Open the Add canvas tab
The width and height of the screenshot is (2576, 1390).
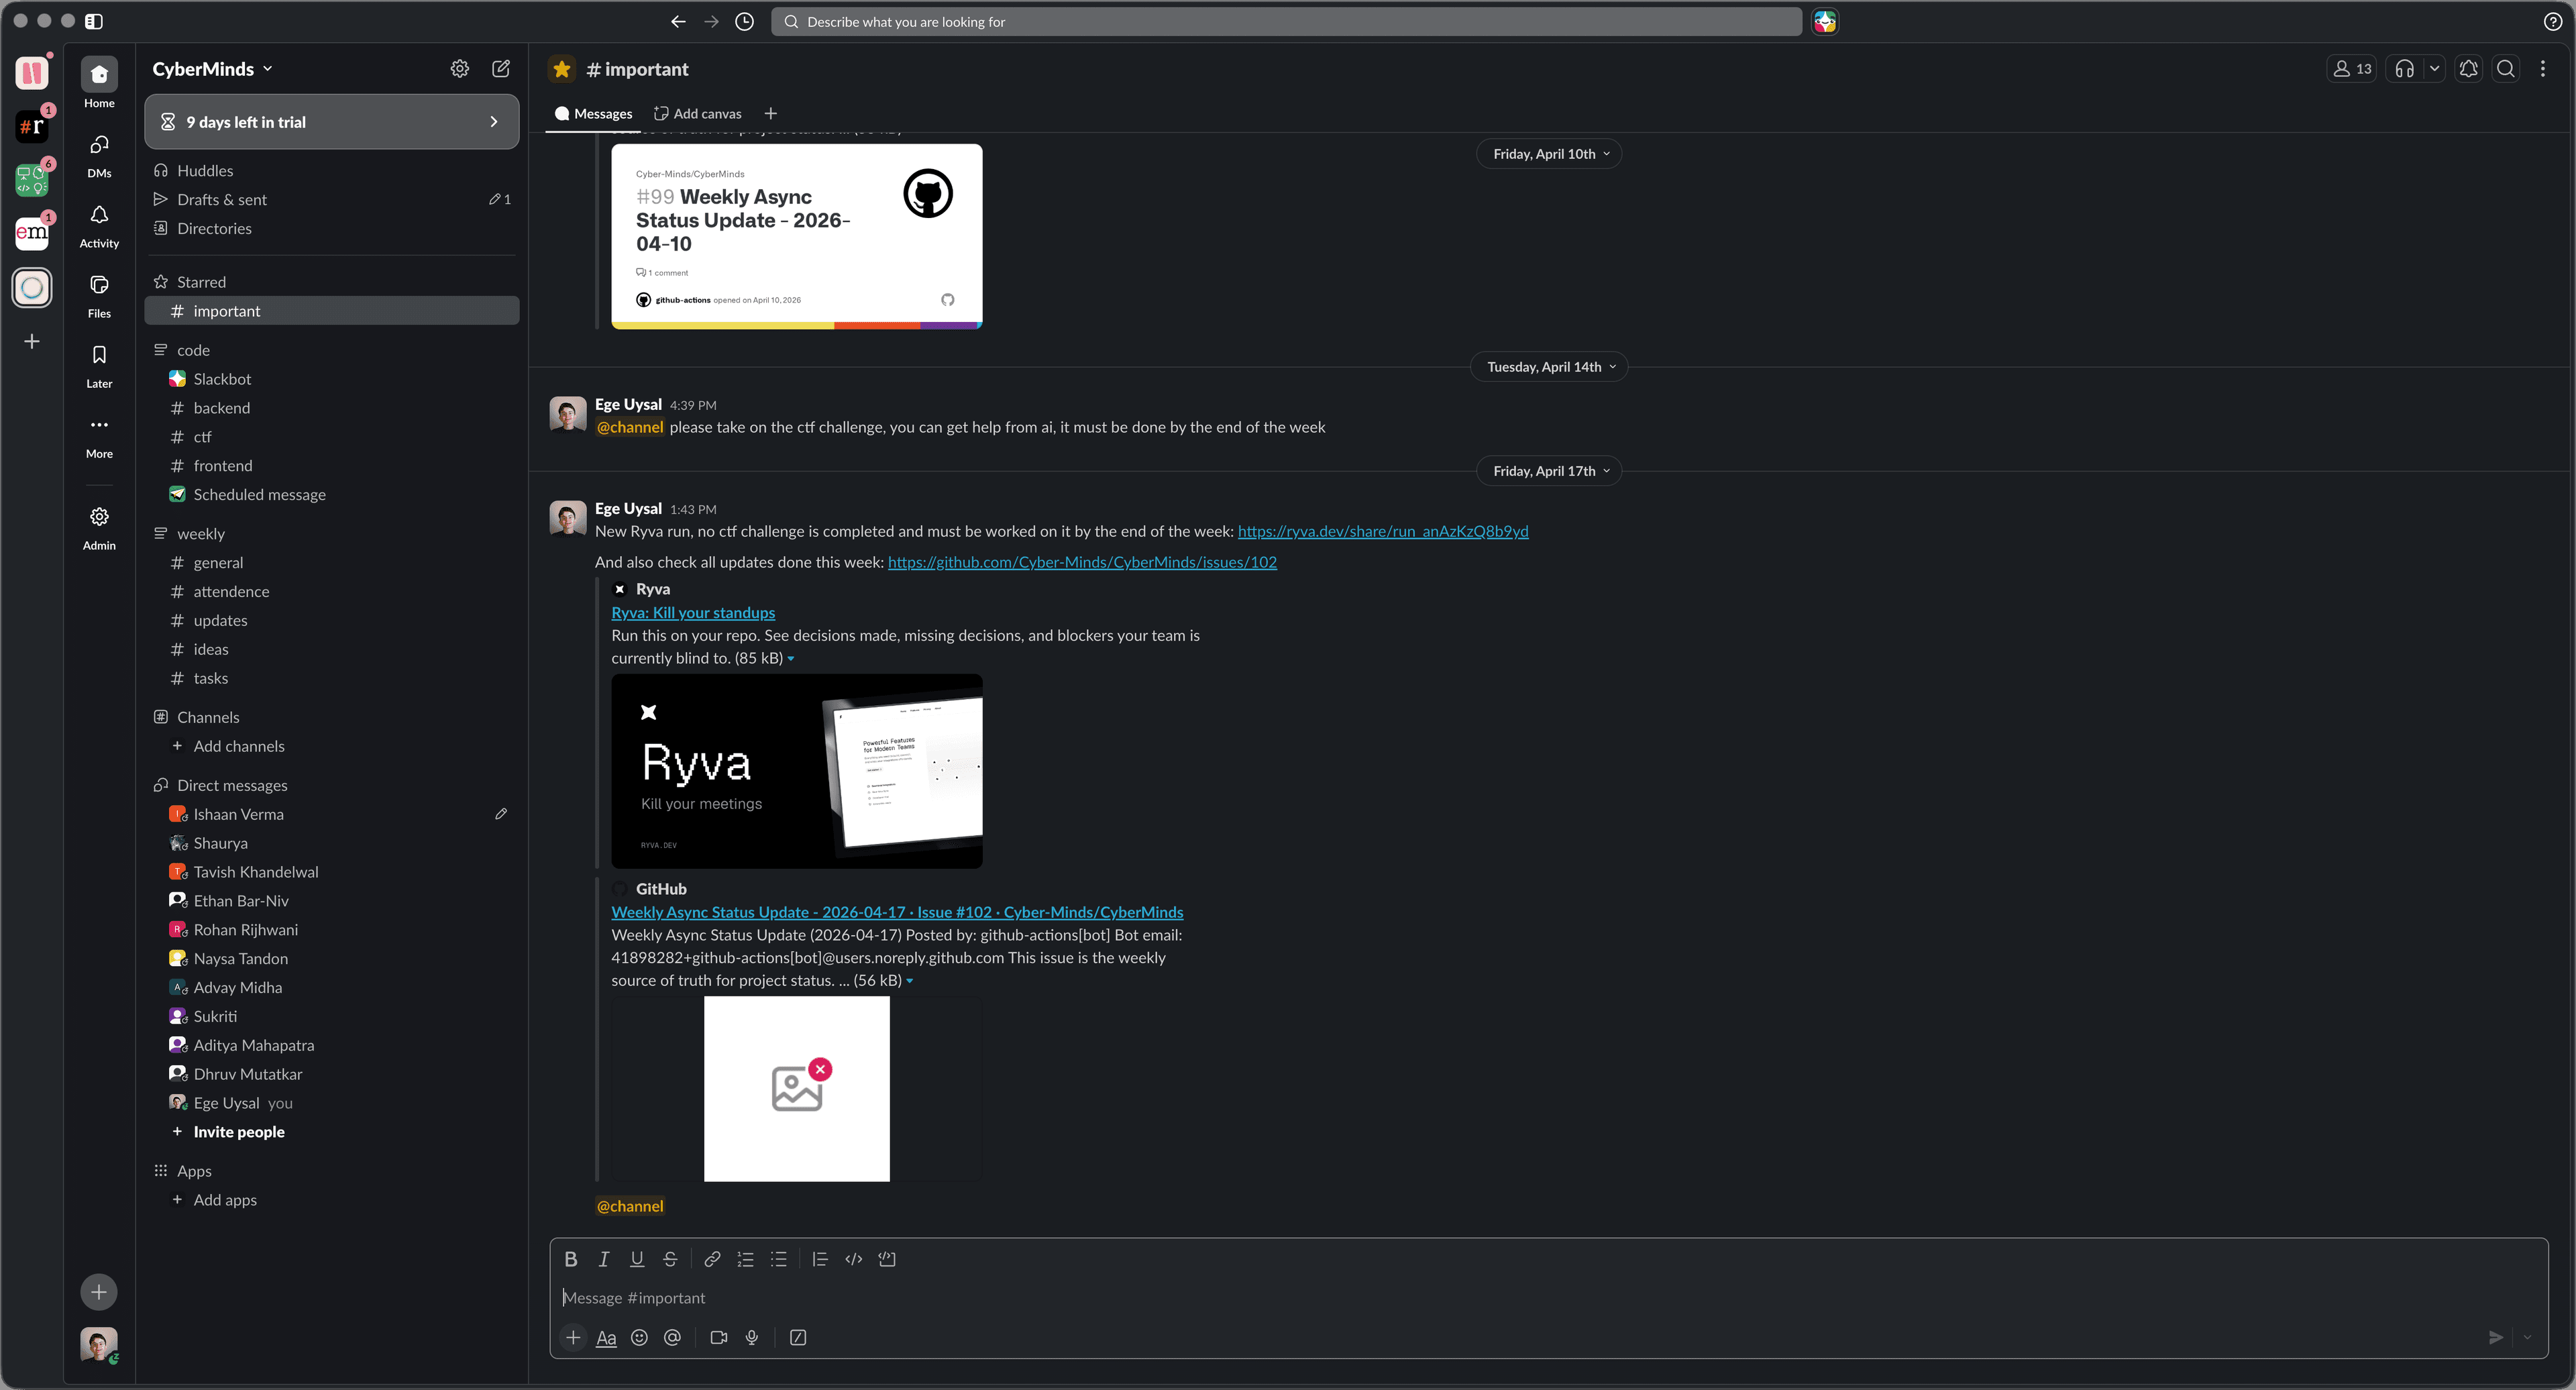coord(698,114)
